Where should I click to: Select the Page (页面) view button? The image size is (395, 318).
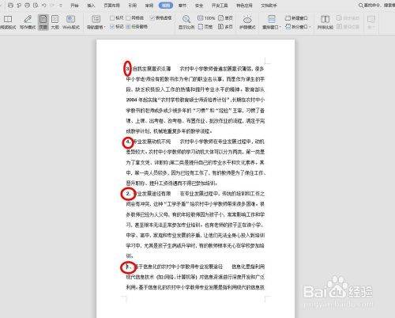click(x=43, y=22)
